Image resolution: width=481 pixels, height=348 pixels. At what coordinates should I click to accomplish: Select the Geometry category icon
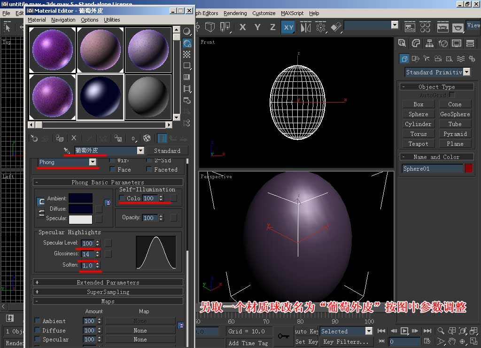click(x=404, y=58)
